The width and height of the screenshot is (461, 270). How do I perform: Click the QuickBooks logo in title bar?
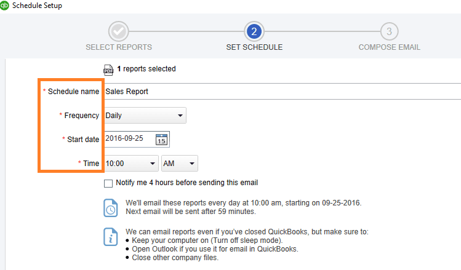tap(4, 6)
